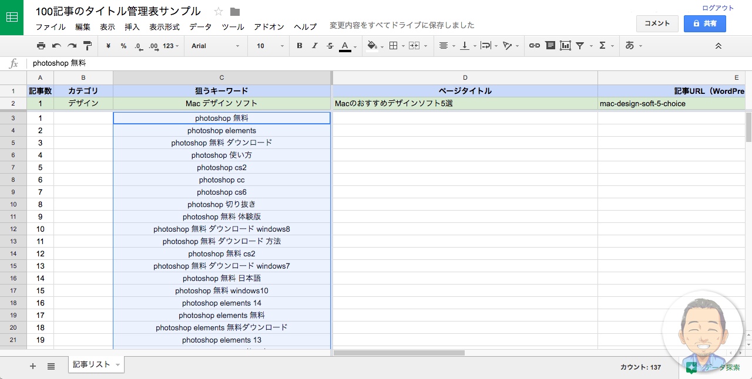This screenshot has width=752, height=379.
Task: Click the Print icon in toolbar
Action: click(41, 46)
